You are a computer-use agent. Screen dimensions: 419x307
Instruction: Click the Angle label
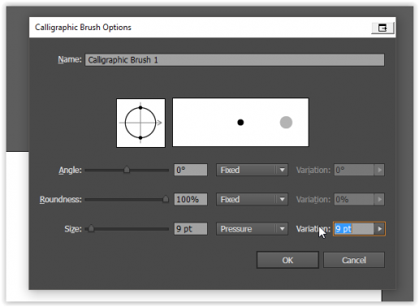click(70, 171)
